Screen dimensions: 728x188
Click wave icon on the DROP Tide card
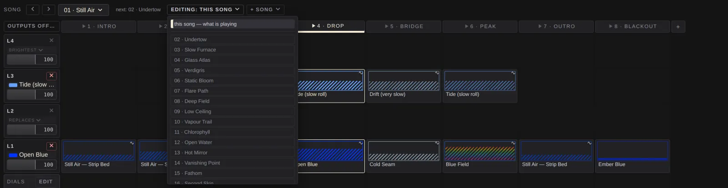coord(361,73)
